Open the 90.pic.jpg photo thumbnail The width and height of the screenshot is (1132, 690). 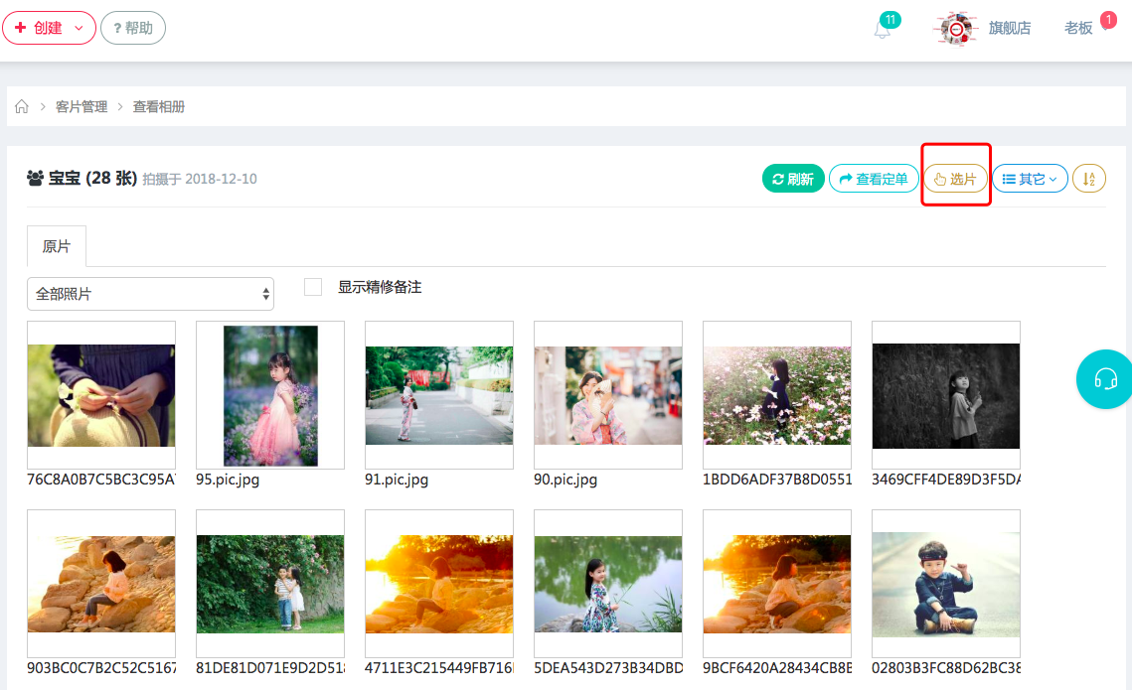(x=608, y=395)
